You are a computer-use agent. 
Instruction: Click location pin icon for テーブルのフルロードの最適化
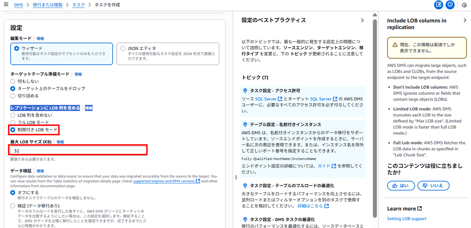[x=245, y=186]
